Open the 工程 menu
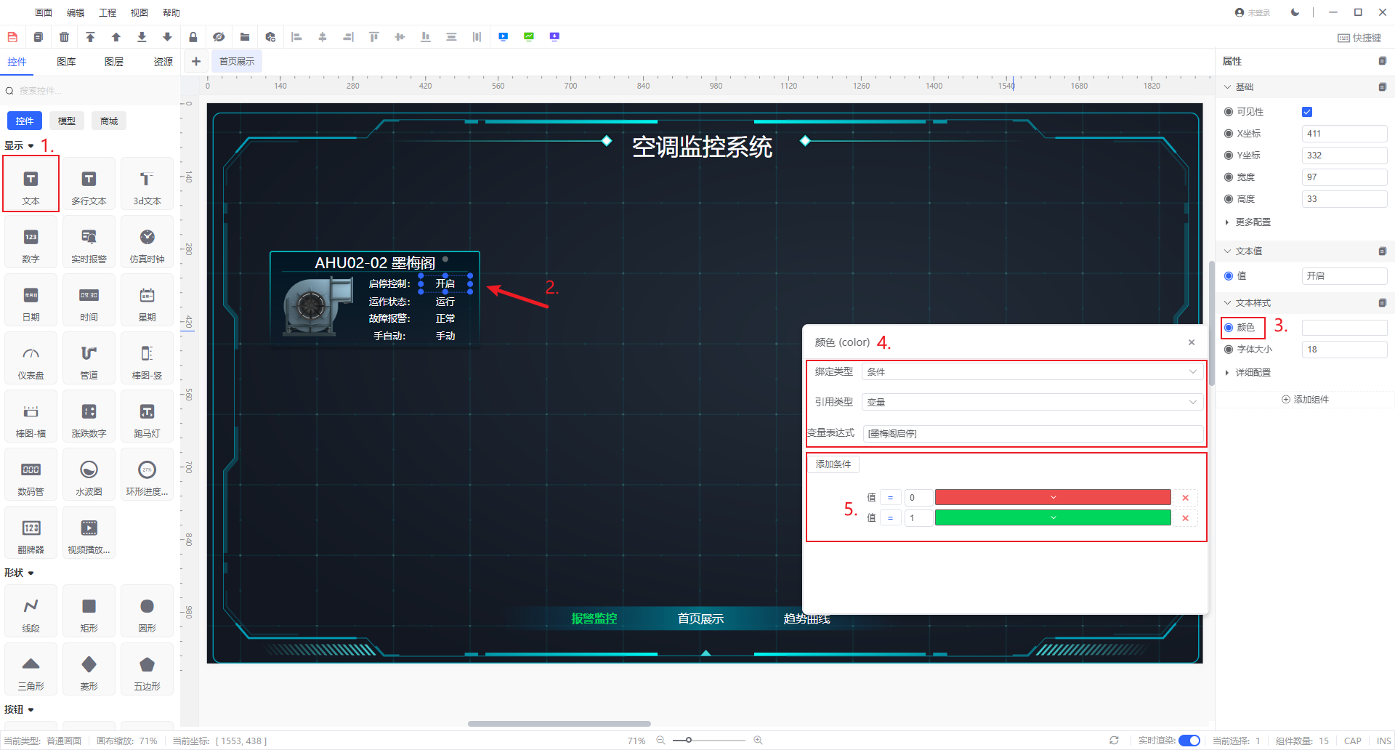 108,12
